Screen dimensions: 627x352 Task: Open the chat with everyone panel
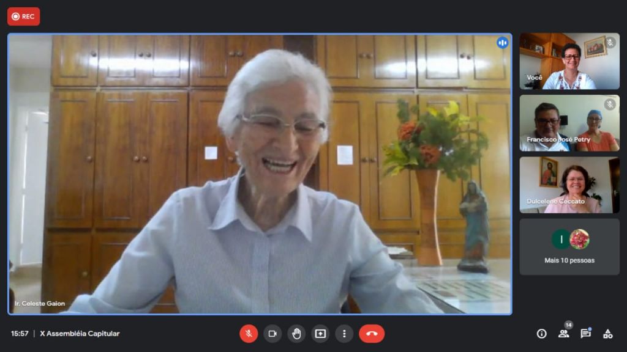(x=585, y=333)
